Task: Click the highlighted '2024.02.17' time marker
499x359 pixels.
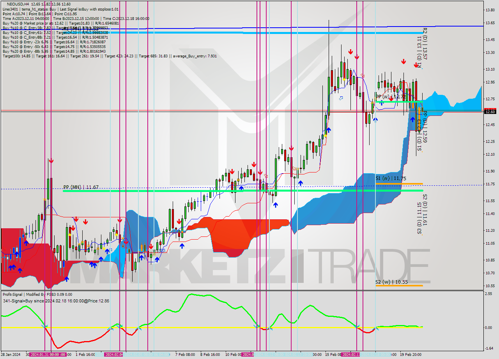Action: (x=351, y=355)
